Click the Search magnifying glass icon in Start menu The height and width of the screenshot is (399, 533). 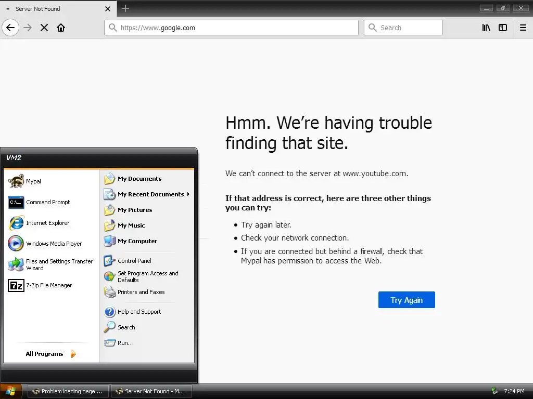pyautogui.click(x=109, y=327)
